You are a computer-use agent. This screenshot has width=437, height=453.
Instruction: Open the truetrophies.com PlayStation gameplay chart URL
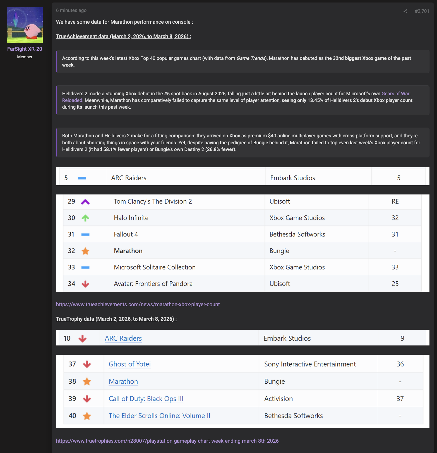point(167,441)
